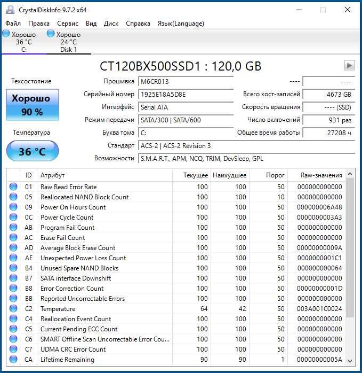
Task: Open the Язык(Language) menu
Action: [x=181, y=24]
